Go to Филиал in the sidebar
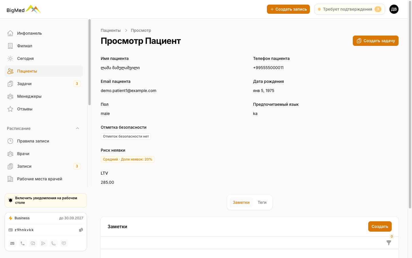The height and width of the screenshot is (258, 412). click(x=43, y=46)
